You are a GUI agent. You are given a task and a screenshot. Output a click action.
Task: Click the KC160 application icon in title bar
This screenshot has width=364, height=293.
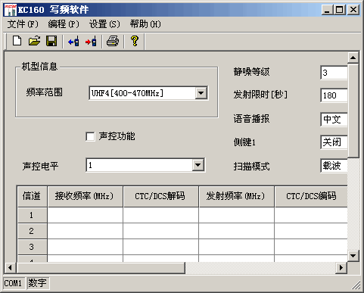click(10, 10)
